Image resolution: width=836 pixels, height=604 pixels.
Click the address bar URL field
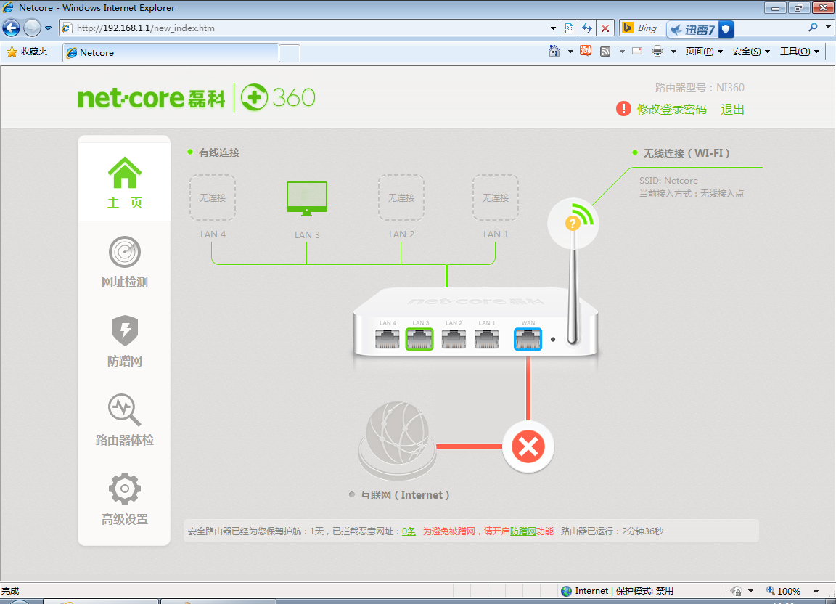point(309,28)
